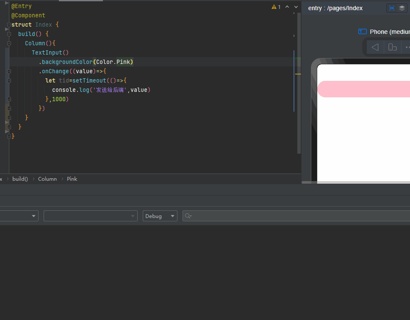Select Pink in the breadcrumb bar
The height and width of the screenshot is (320, 410).
tap(72, 179)
